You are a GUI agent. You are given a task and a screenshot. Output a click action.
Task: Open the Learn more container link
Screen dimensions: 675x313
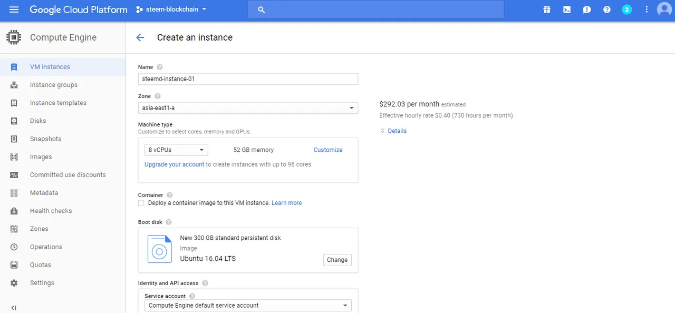pyautogui.click(x=287, y=203)
